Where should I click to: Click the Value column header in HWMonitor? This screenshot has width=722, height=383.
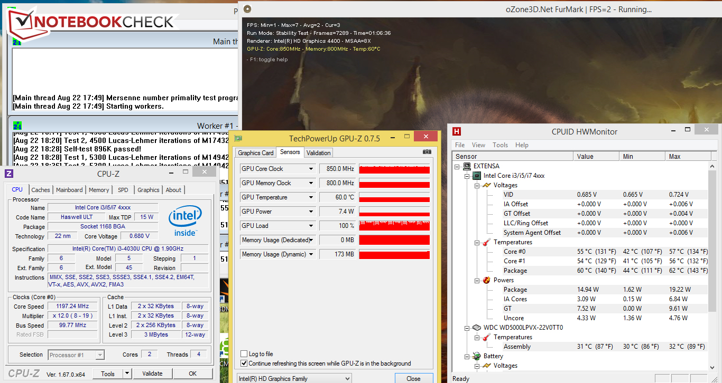tap(596, 156)
